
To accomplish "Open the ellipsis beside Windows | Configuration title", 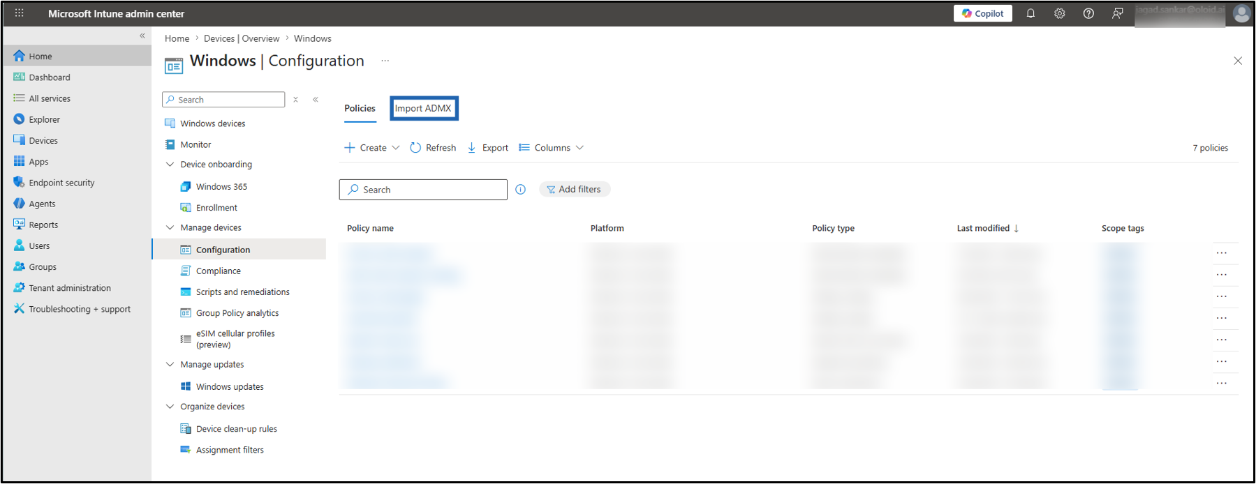I will coord(385,61).
